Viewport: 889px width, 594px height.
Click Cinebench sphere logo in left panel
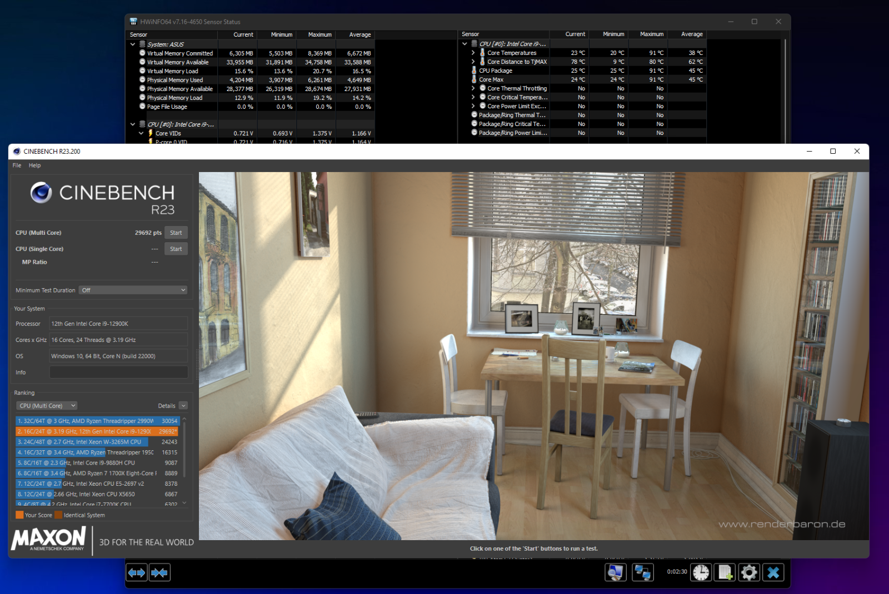coord(41,193)
